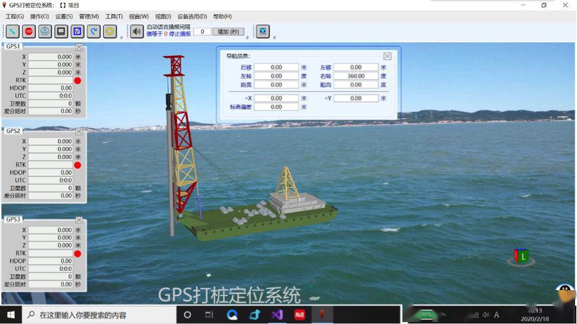Click the 左转 value field

276,76
